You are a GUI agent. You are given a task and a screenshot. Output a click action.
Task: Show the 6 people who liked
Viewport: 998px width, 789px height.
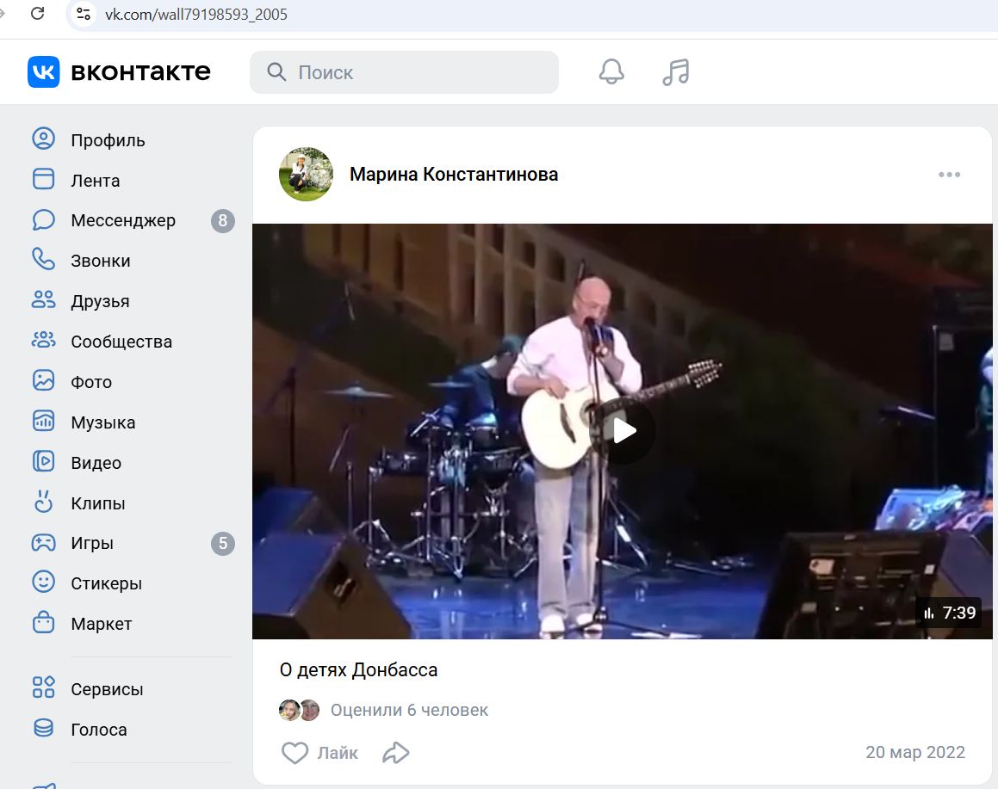coord(409,710)
